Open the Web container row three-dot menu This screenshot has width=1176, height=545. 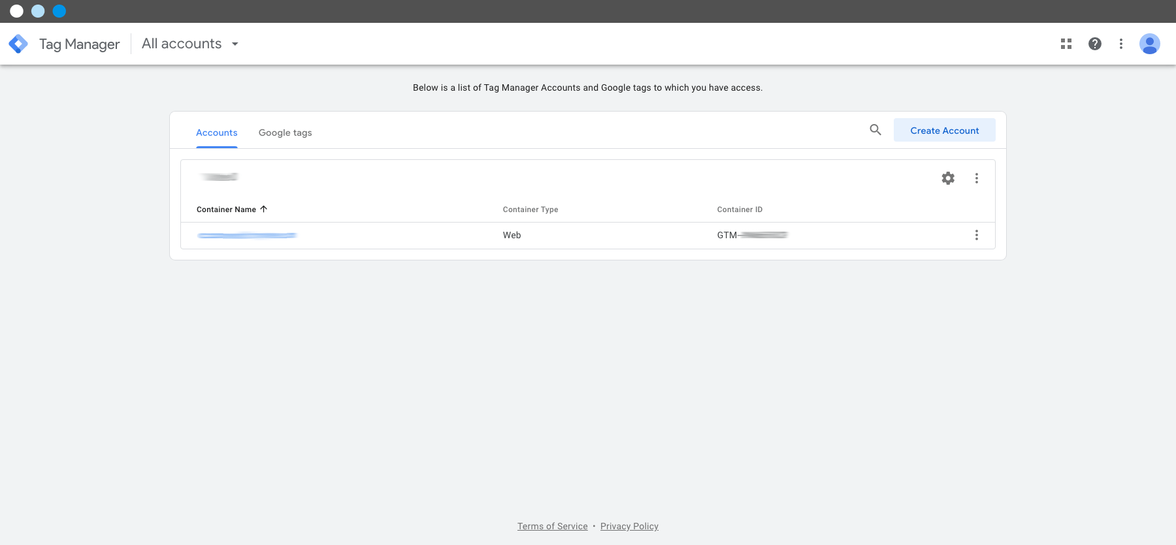[x=977, y=235]
